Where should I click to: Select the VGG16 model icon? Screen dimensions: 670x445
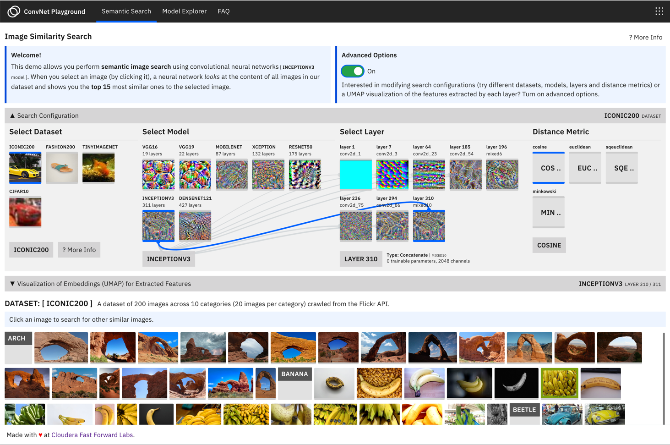(158, 174)
